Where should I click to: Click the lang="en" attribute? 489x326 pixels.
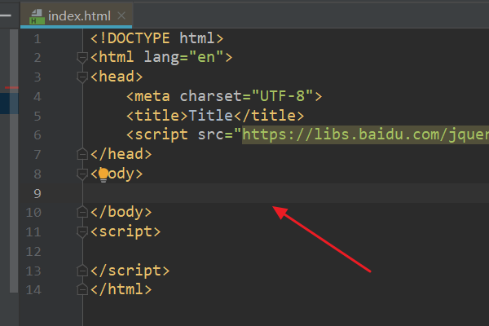pyautogui.click(x=183, y=57)
